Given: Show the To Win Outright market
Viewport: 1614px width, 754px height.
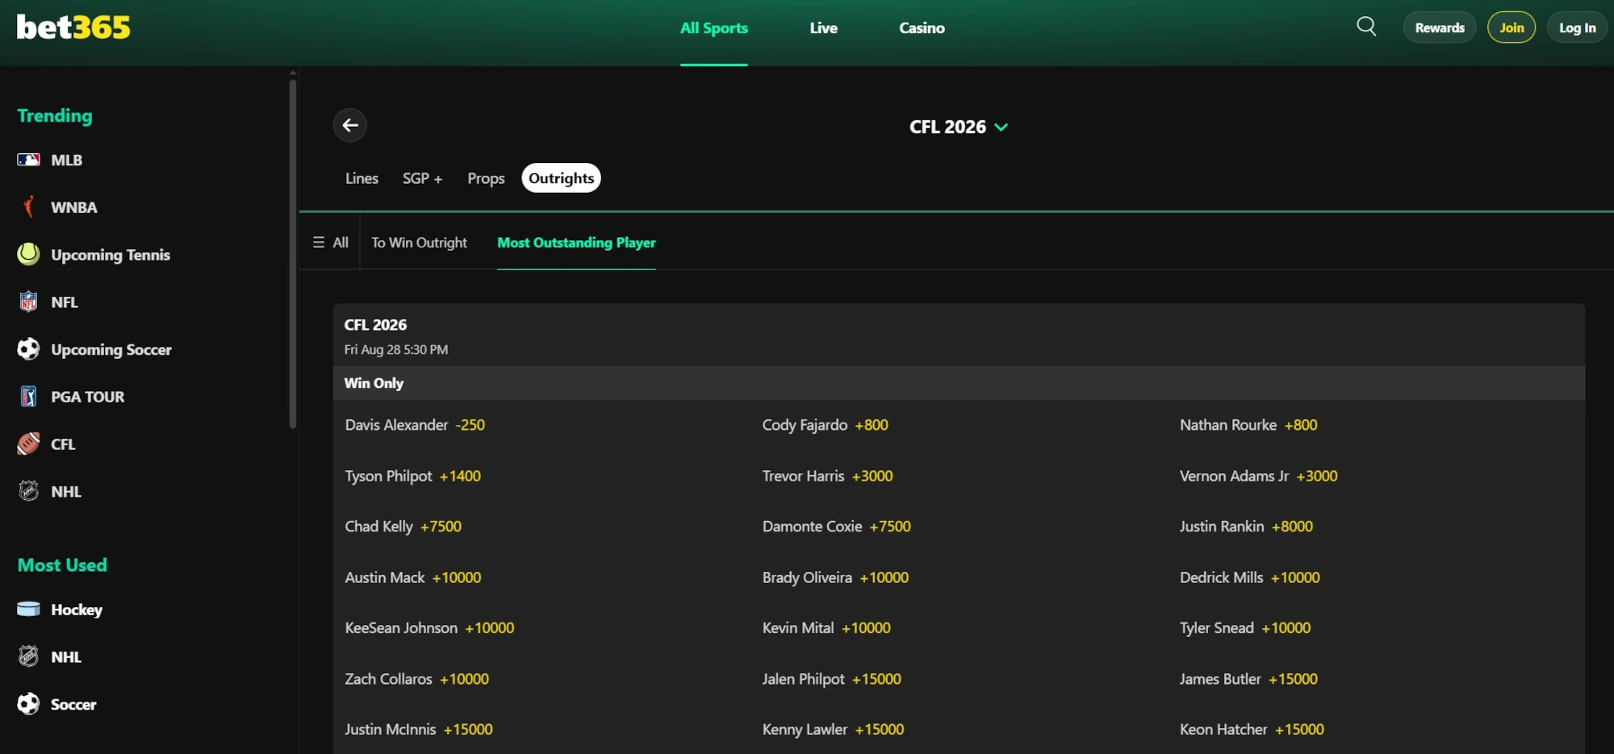Looking at the screenshot, I should 419,243.
